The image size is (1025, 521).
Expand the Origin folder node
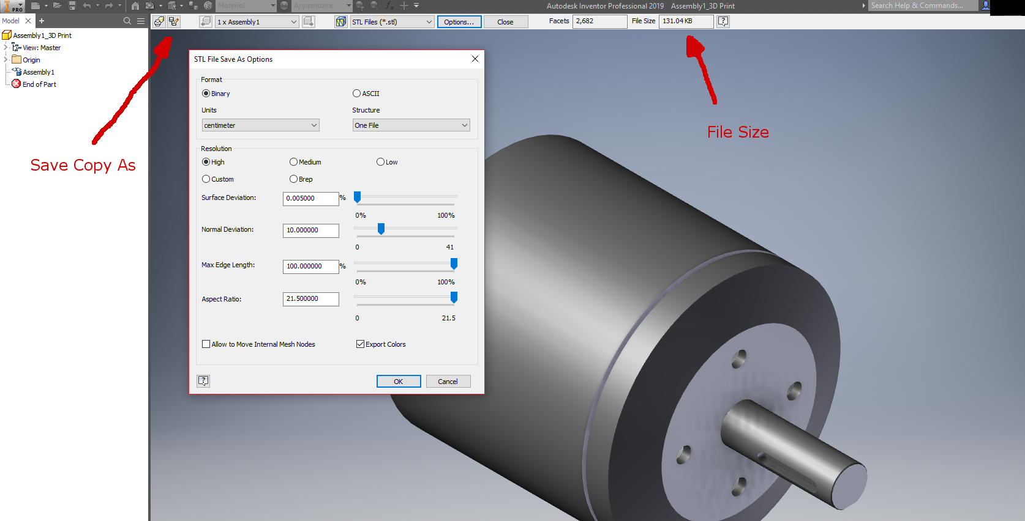(6, 59)
